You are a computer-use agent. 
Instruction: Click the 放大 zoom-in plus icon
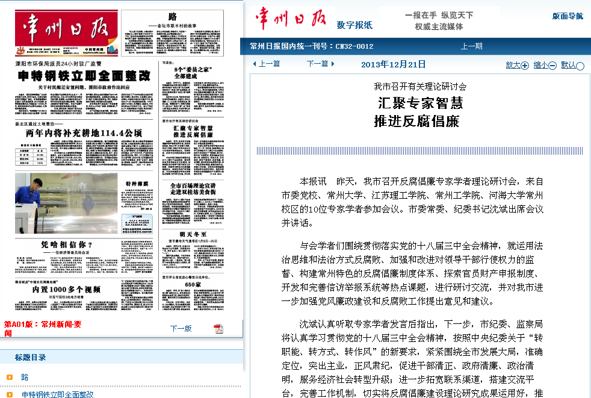click(x=525, y=66)
